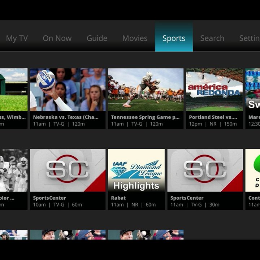Screen dimensions: 260x260
Task: Click the Wimbledon grass court thumbnail
Action: point(14,90)
